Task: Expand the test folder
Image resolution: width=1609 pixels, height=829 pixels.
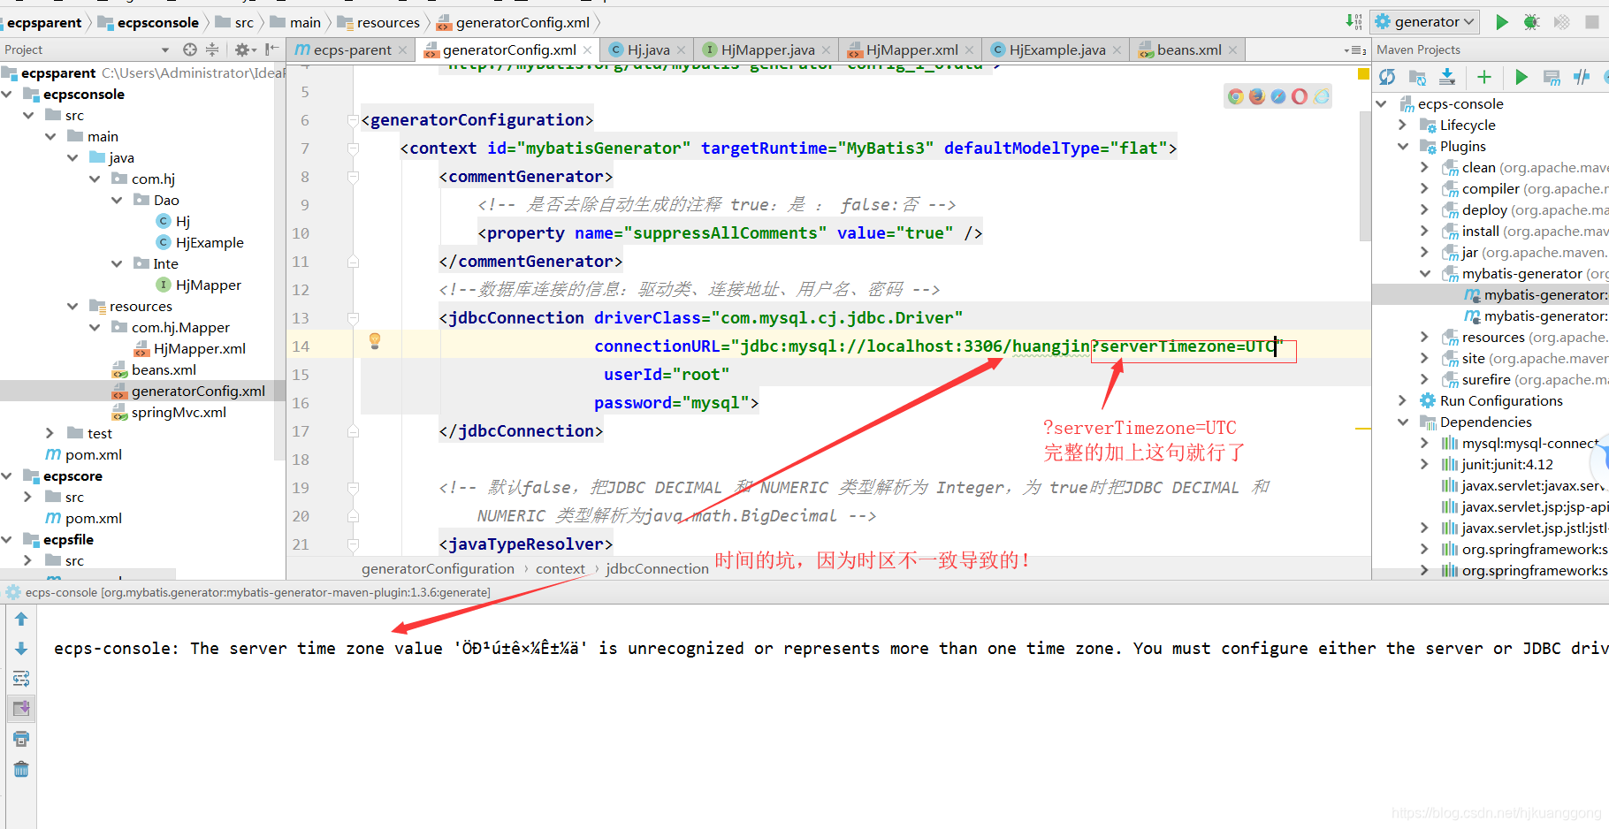Action: [50, 433]
